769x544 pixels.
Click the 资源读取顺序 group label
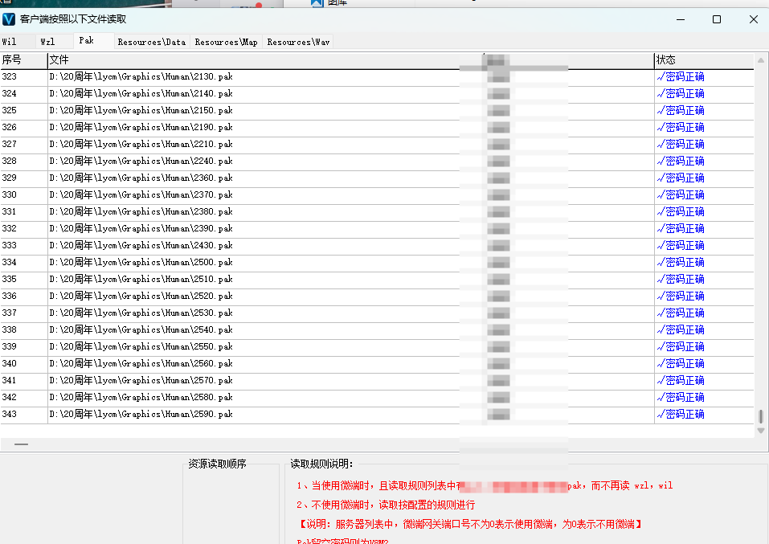[217, 464]
